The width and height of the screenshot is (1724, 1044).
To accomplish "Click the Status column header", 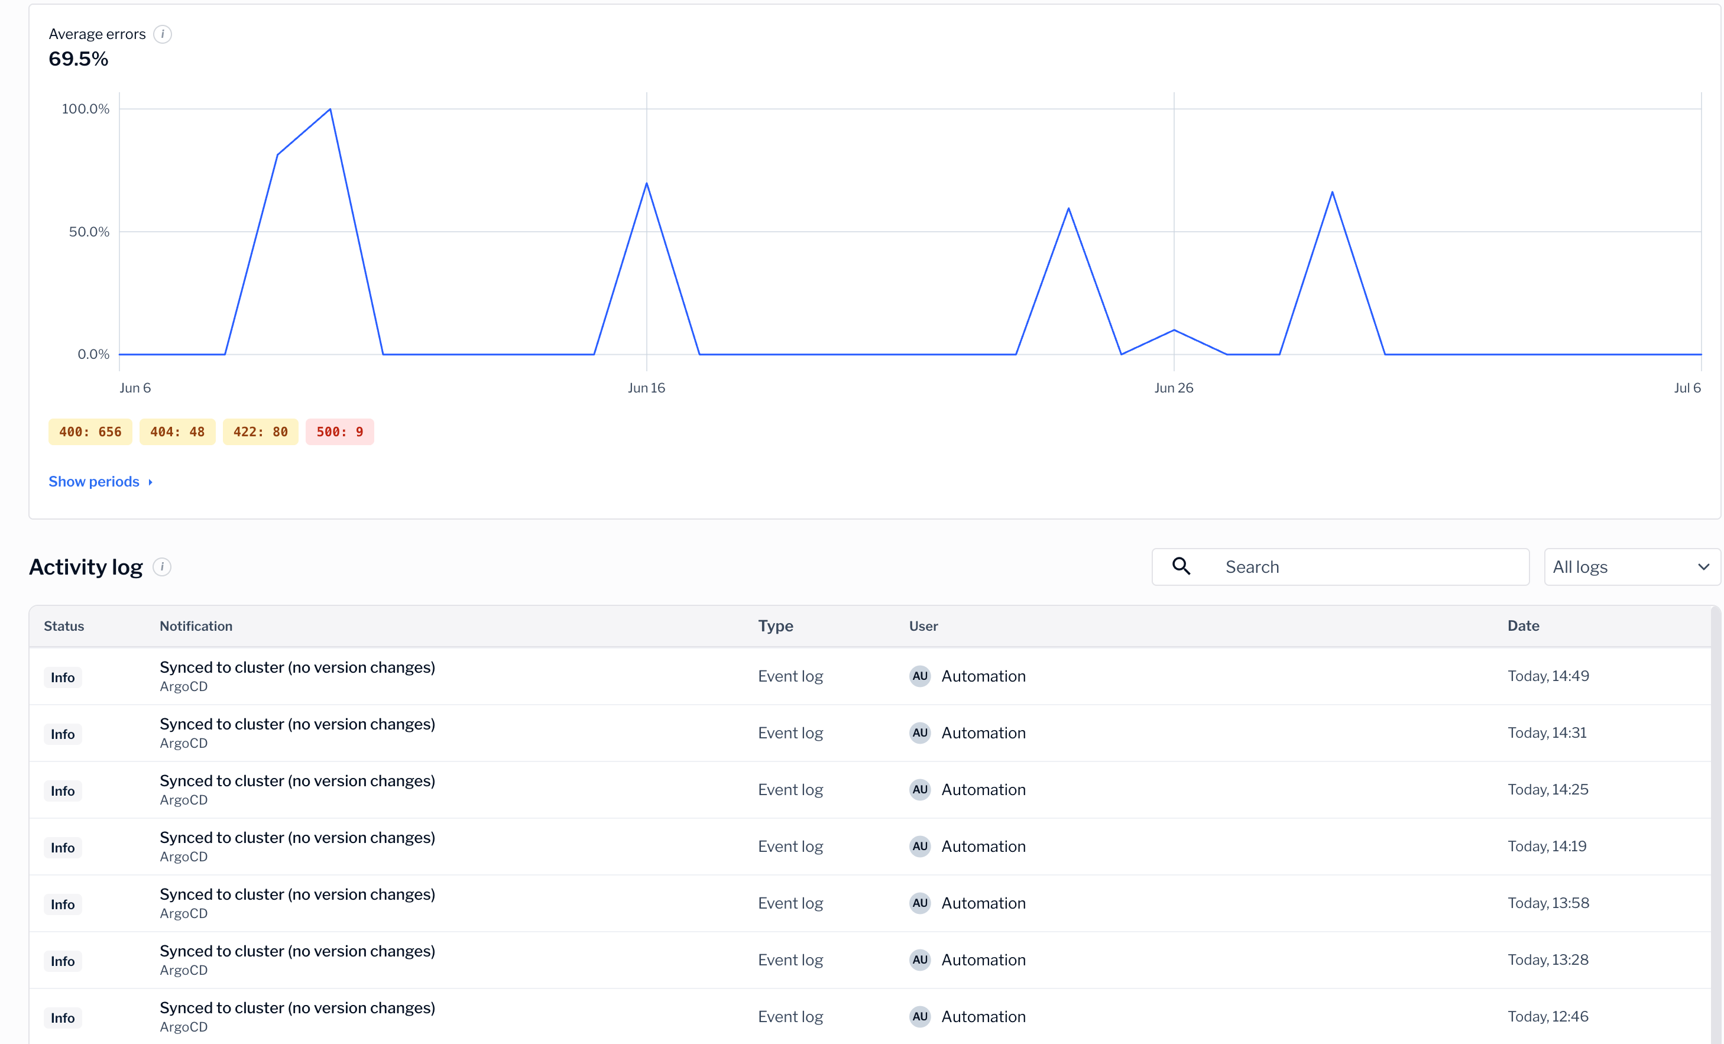I will point(64,626).
